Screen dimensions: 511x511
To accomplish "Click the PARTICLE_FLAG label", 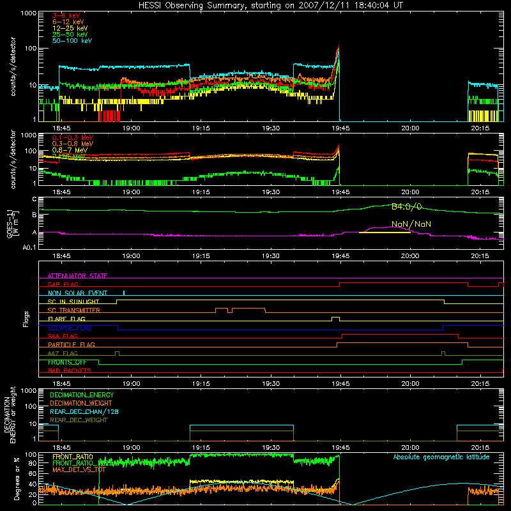I will [72, 345].
